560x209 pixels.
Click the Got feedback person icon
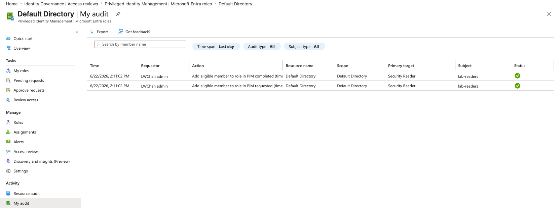coord(120,32)
